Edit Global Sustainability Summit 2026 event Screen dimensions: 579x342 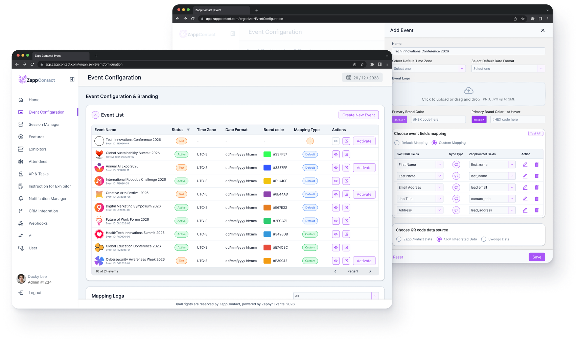tap(346, 154)
